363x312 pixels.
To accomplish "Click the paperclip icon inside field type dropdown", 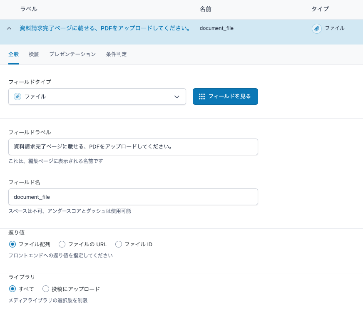I will tap(17, 97).
